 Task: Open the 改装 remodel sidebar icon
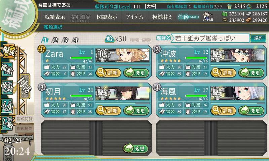7,87
